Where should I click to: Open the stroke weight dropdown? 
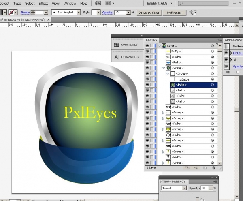tap(46, 13)
